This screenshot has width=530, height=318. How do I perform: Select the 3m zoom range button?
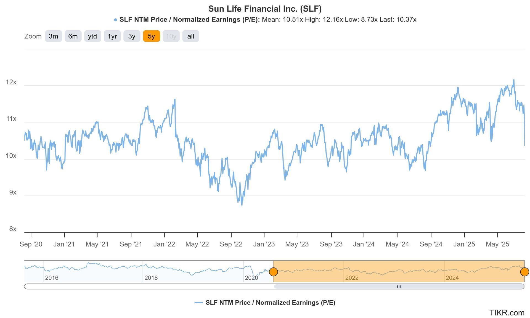[x=53, y=36]
